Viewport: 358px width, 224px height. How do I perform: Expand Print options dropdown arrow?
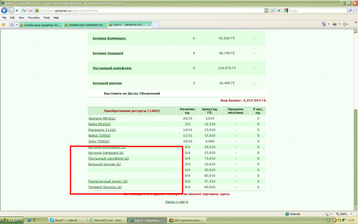339,24
